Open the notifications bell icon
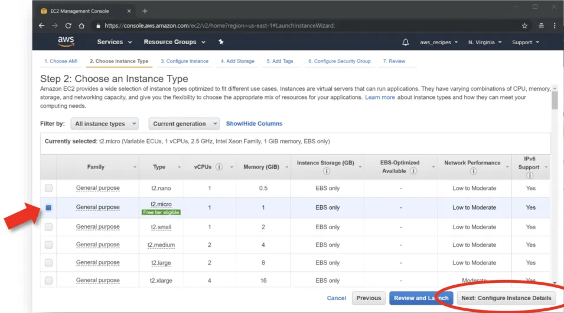This screenshot has height=313, width=564. coord(405,42)
